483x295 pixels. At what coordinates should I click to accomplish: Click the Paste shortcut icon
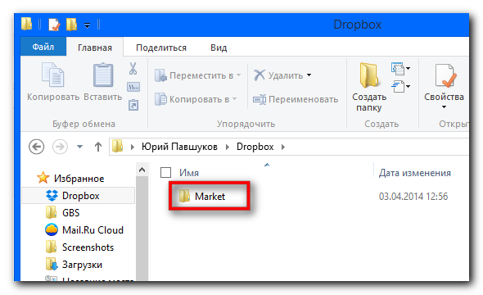click(133, 105)
